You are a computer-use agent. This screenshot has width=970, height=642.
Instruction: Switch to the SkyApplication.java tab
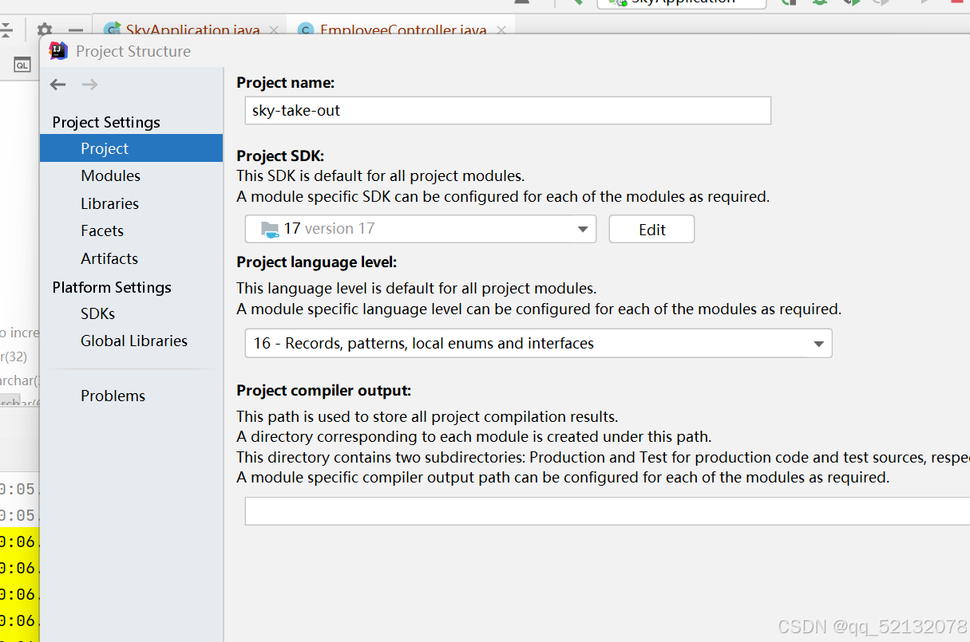click(192, 30)
